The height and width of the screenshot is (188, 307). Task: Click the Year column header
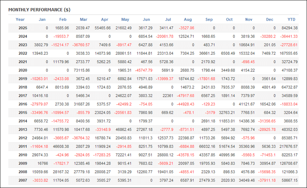(x=20, y=19)
